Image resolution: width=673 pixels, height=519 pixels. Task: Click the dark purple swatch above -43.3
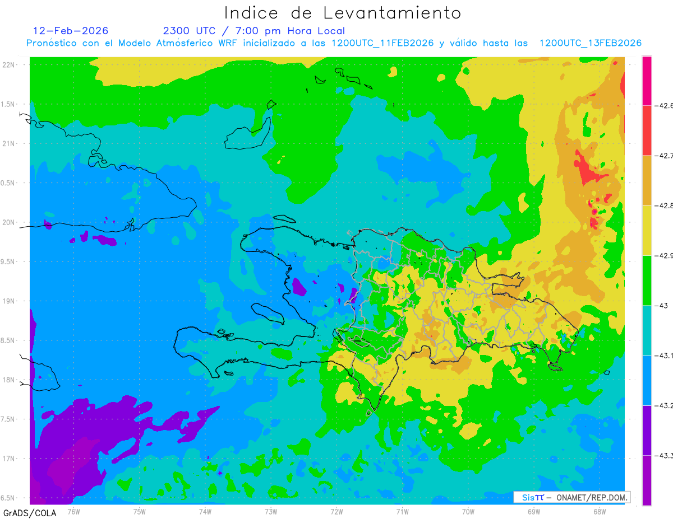coord(647,431)
